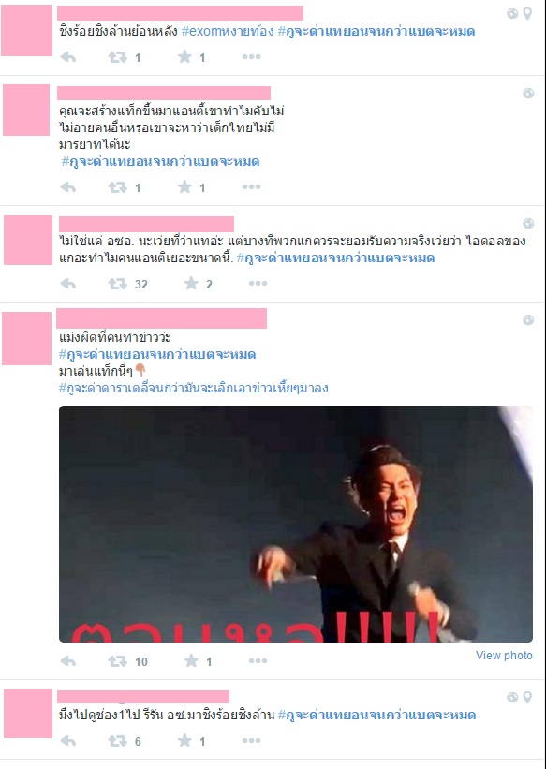Open the View photo link

tap(504, 656)
